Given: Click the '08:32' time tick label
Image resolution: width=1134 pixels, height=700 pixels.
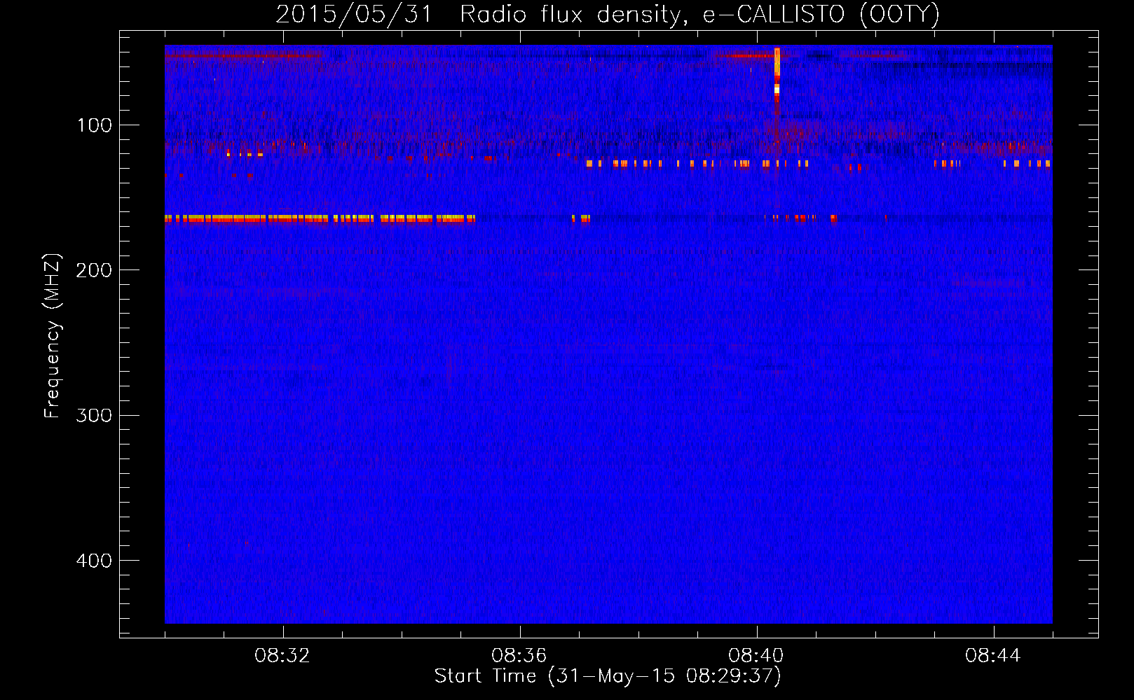Looking at the screenshot, I should 282,656.
